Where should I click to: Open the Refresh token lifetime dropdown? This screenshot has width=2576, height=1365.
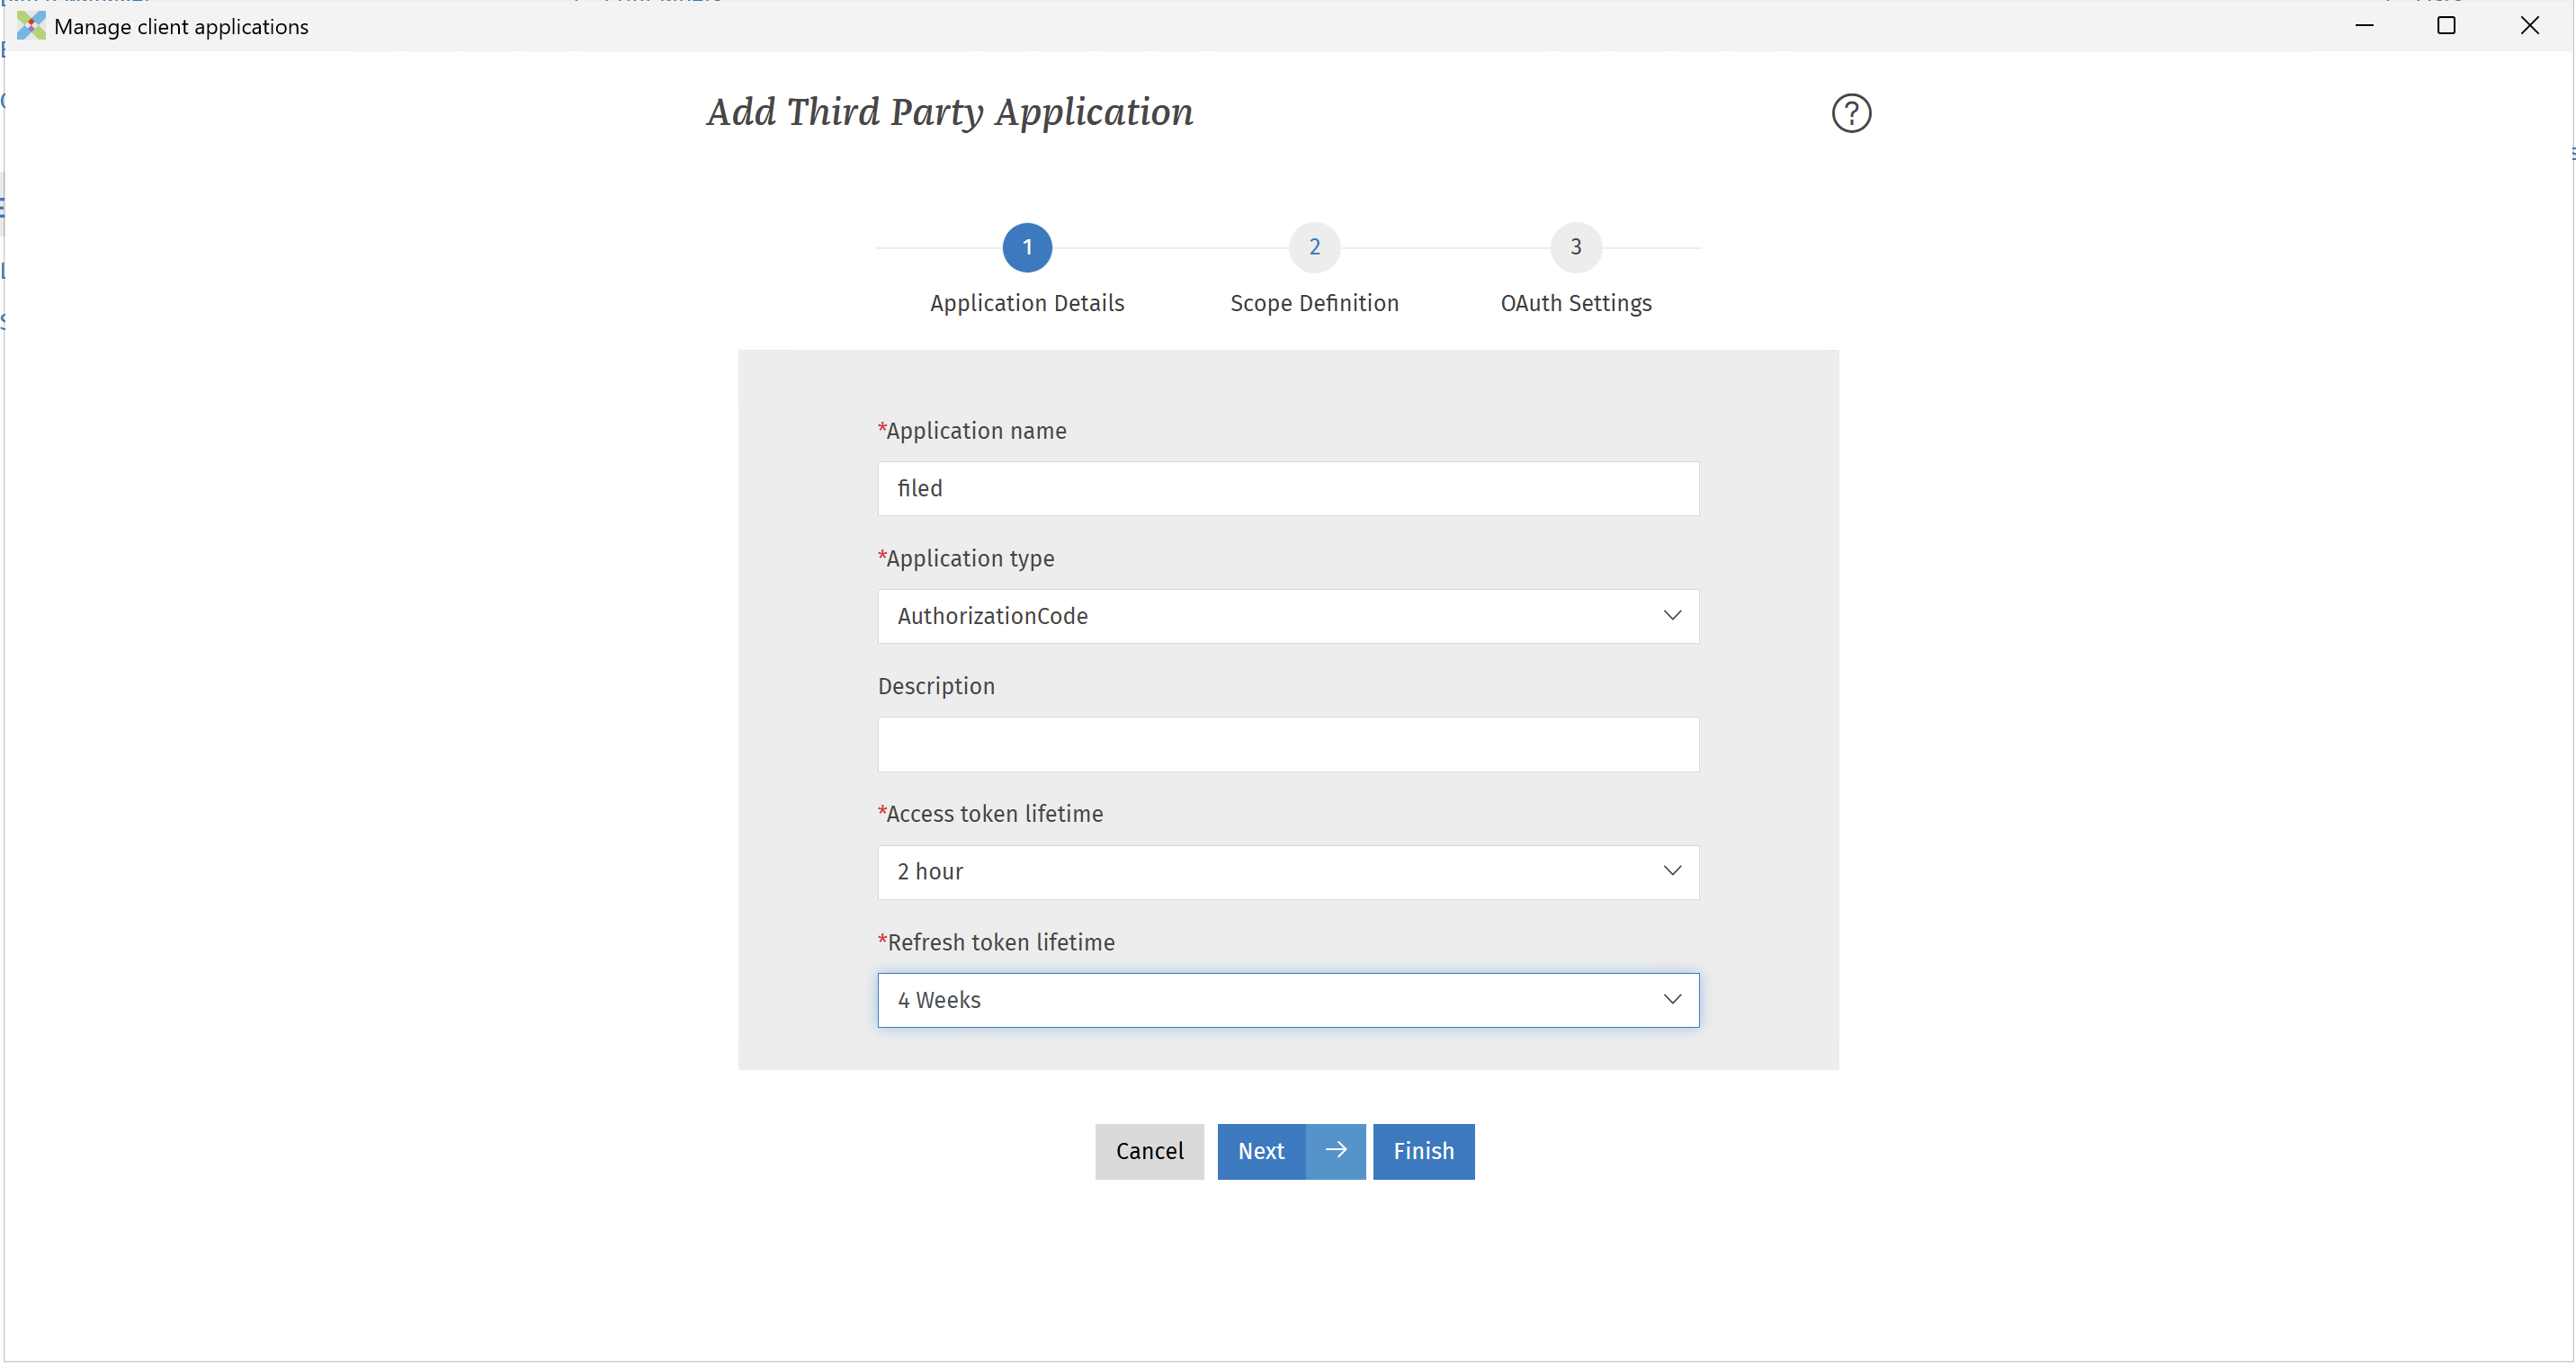pyautogui.click(x=1288, y=1000)
